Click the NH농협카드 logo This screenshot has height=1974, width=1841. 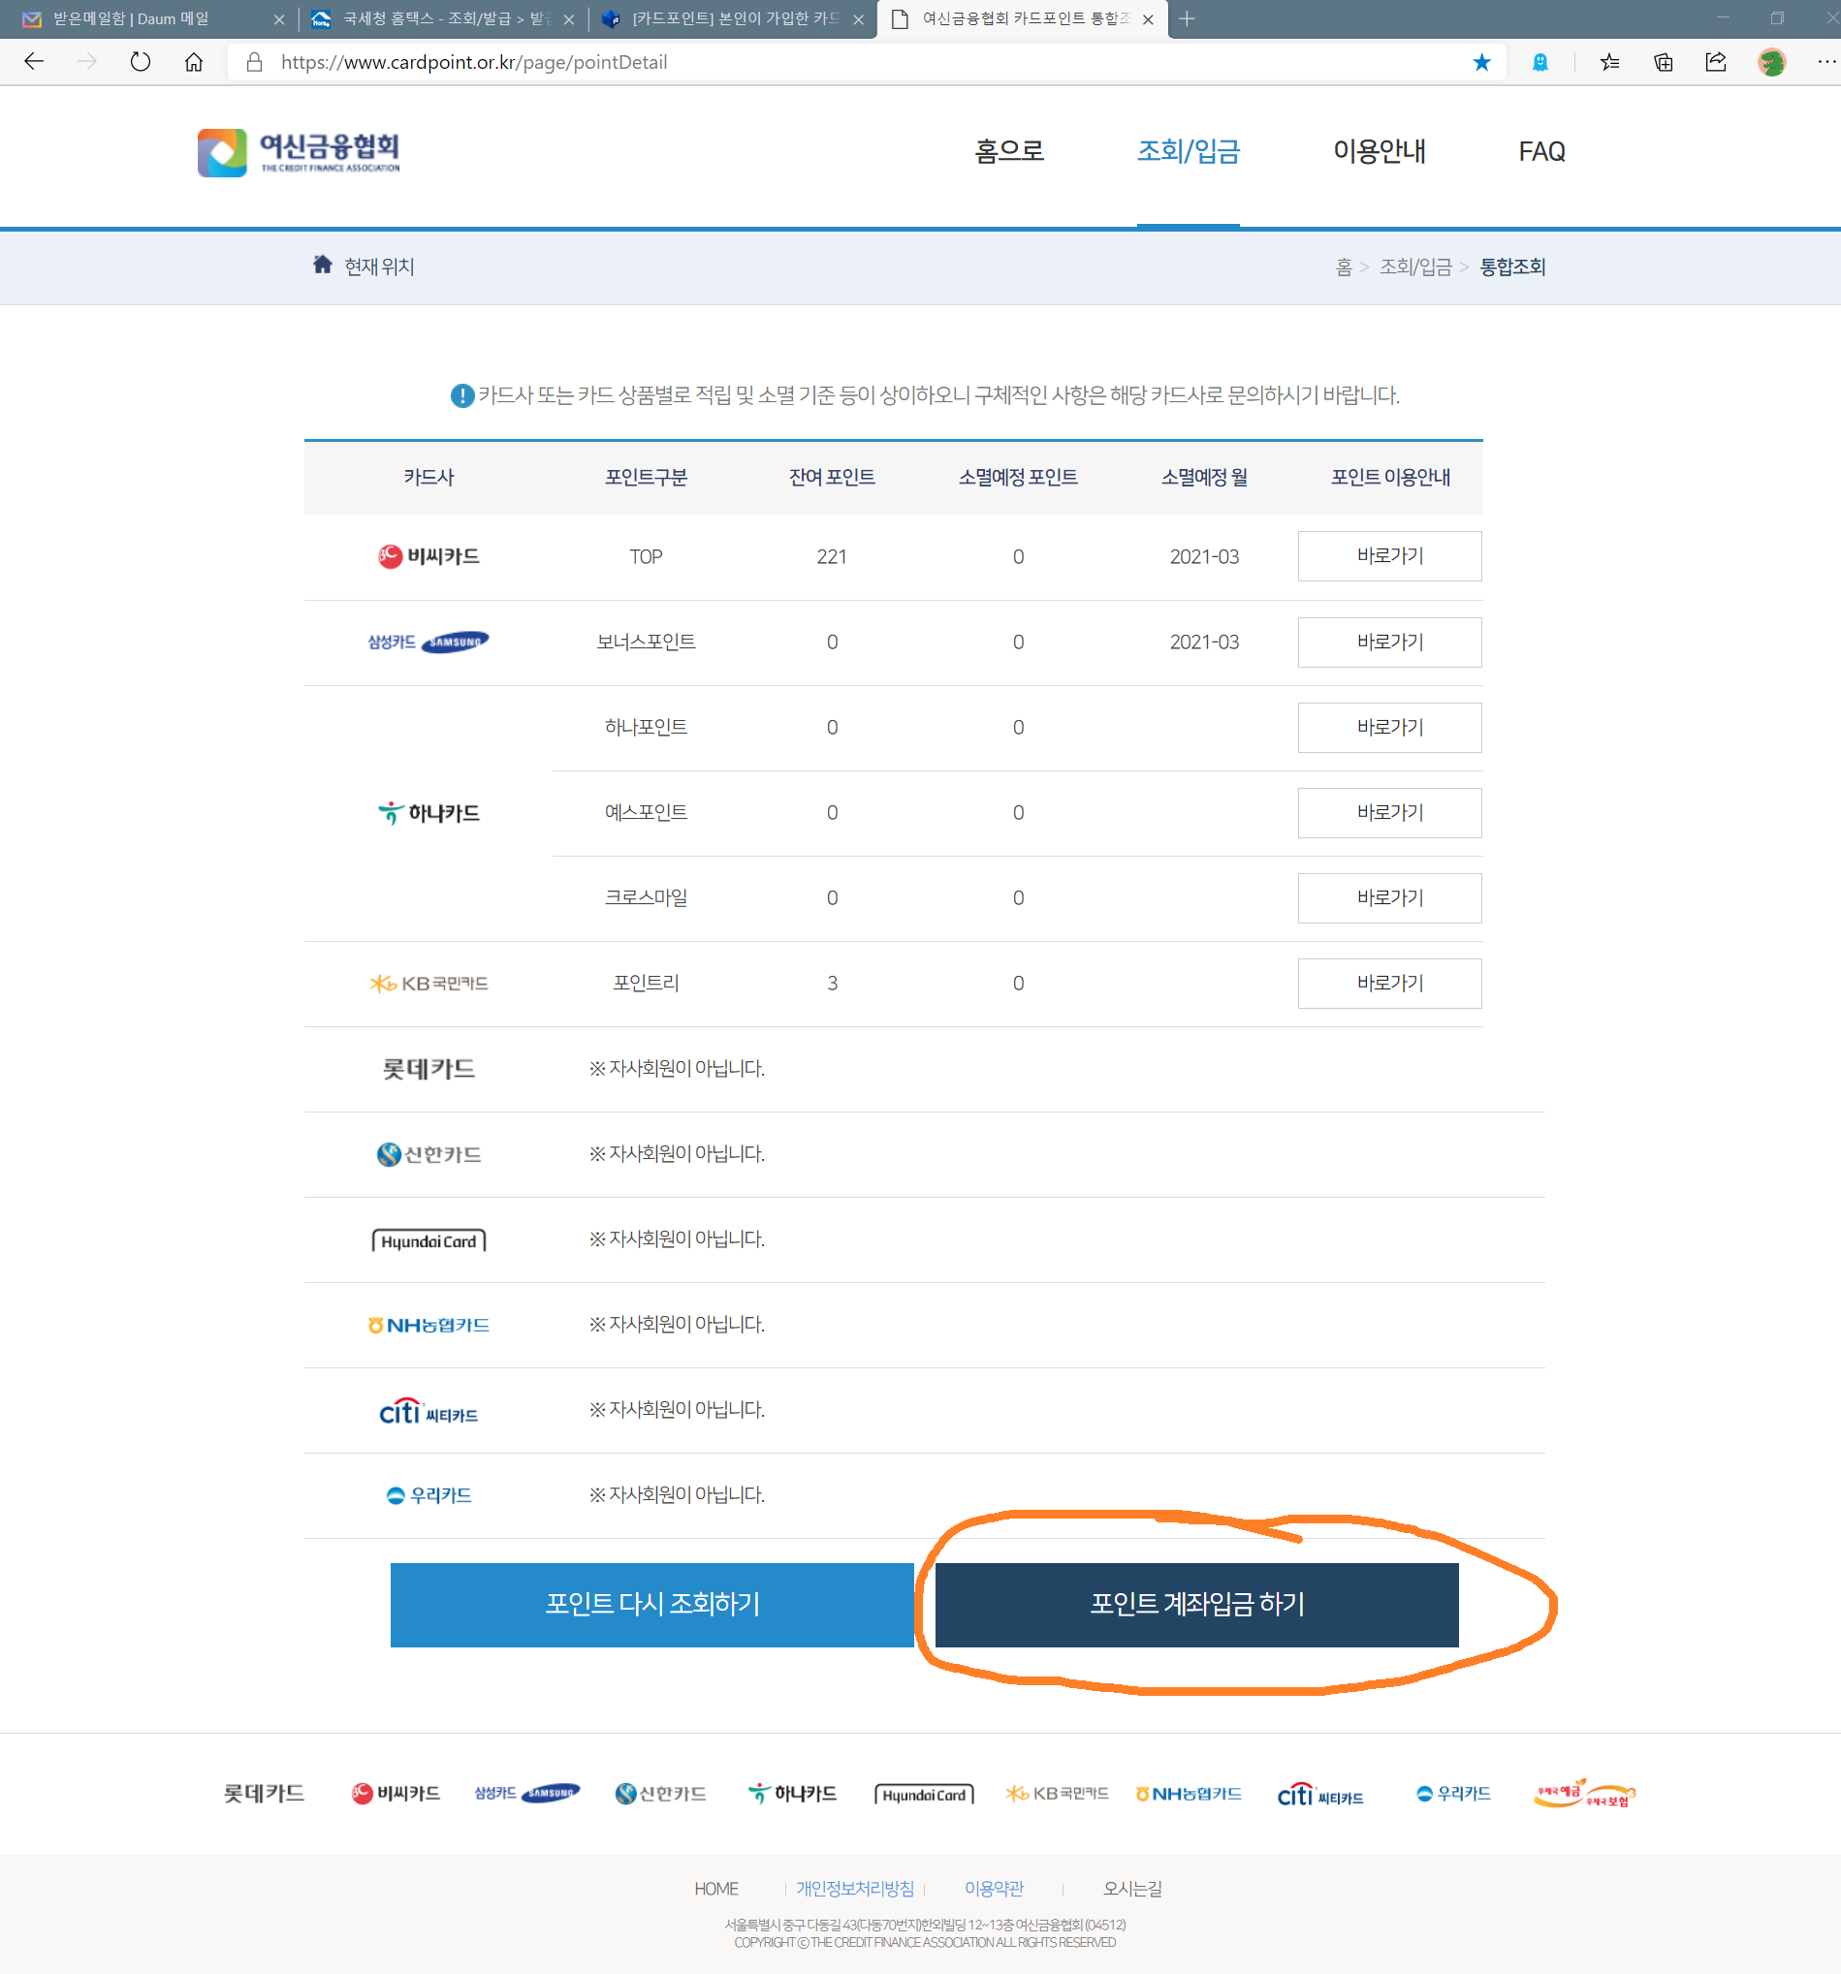429,1325
